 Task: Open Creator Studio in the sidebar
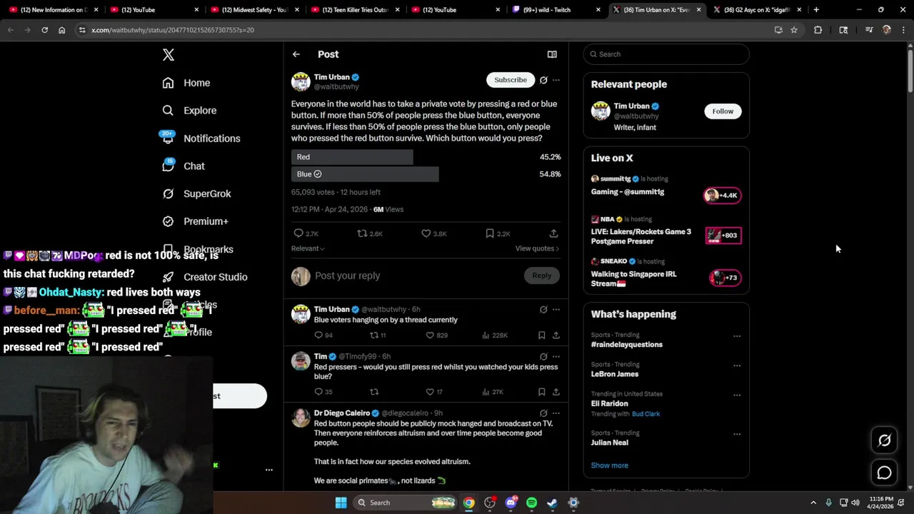point(205,277)
